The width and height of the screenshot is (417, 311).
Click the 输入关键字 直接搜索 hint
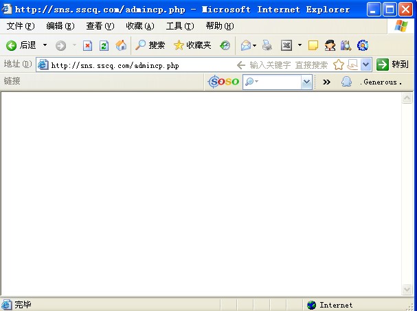pos(289,65)
